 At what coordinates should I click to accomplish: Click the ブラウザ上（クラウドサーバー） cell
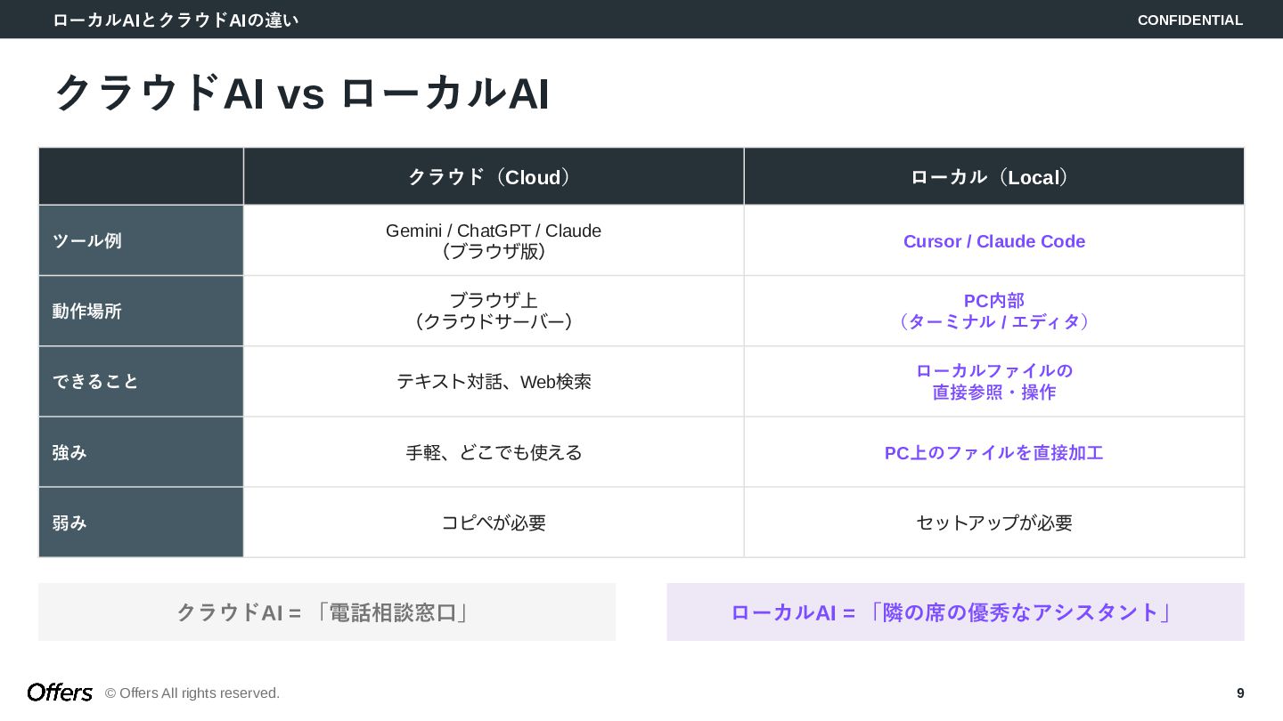(x=494, y=311)
